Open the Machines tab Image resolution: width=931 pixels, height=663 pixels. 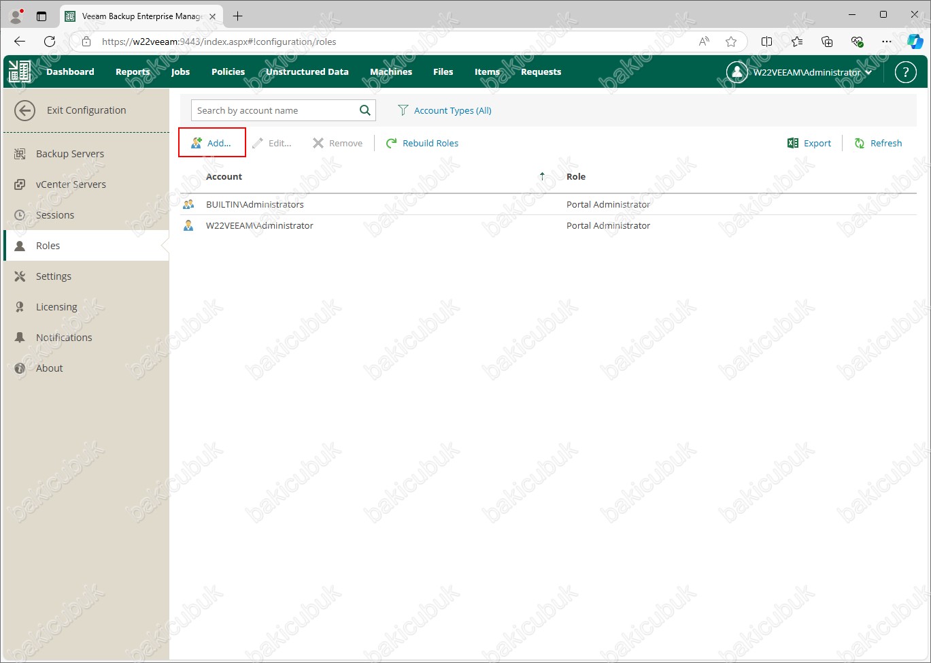pos(391,71)
